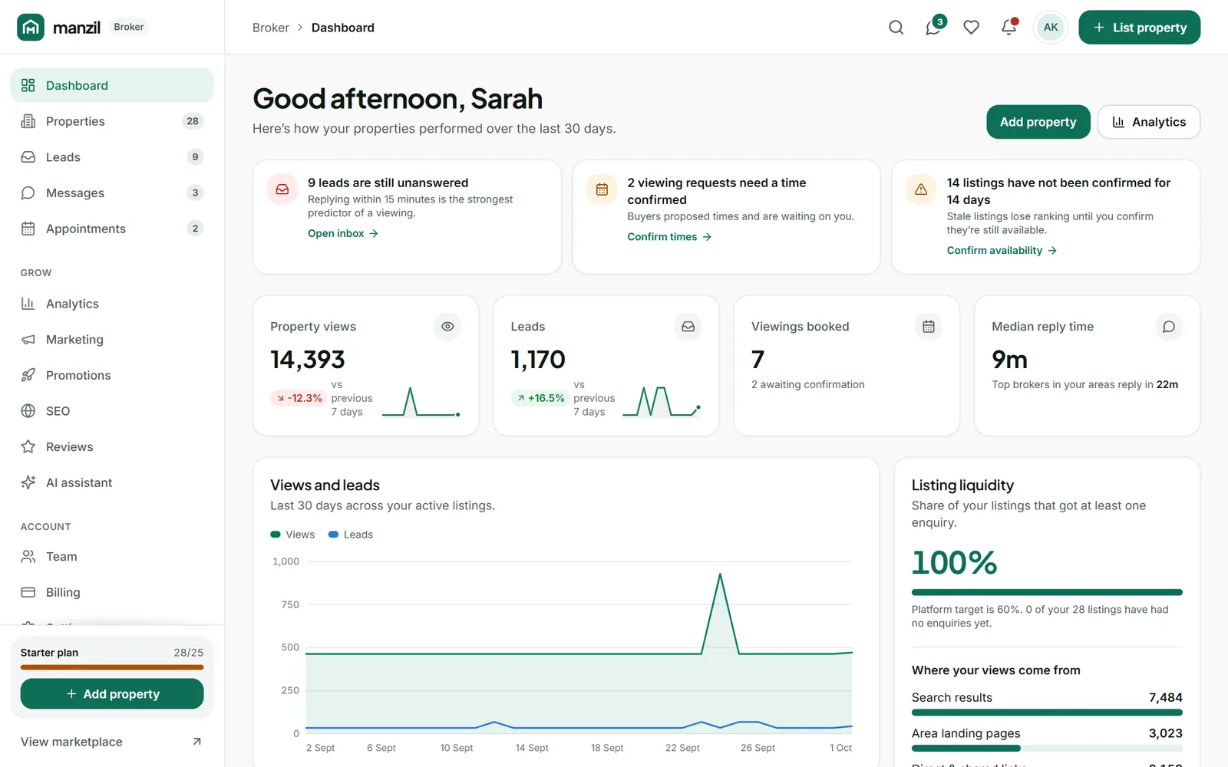The image size is (1228, 767).
Task: Click the calendar icon on Viewings booked card
Action: tap(928, 327)
